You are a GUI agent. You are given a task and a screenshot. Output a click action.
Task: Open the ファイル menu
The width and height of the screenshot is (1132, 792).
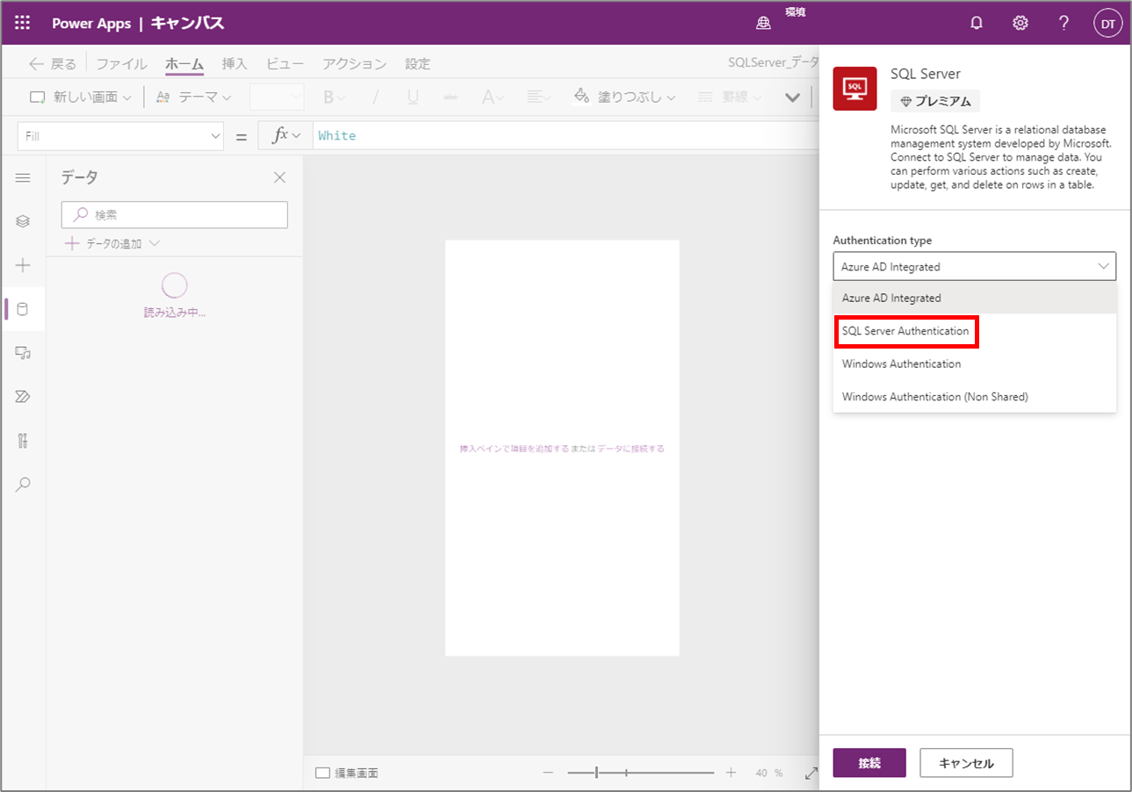coord(122,63)
